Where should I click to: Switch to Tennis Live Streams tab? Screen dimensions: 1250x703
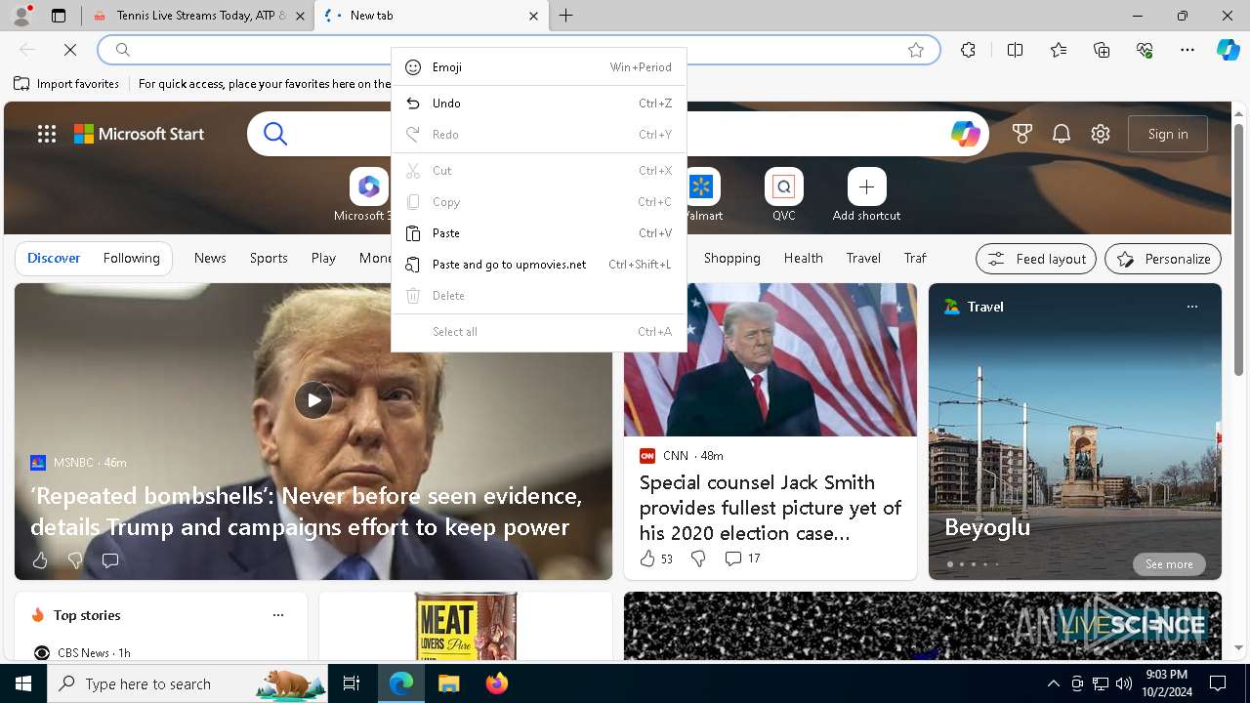pos(198,16)
